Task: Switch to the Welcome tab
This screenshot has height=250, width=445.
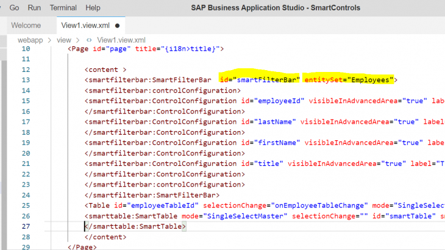Action: click(26, 25)
